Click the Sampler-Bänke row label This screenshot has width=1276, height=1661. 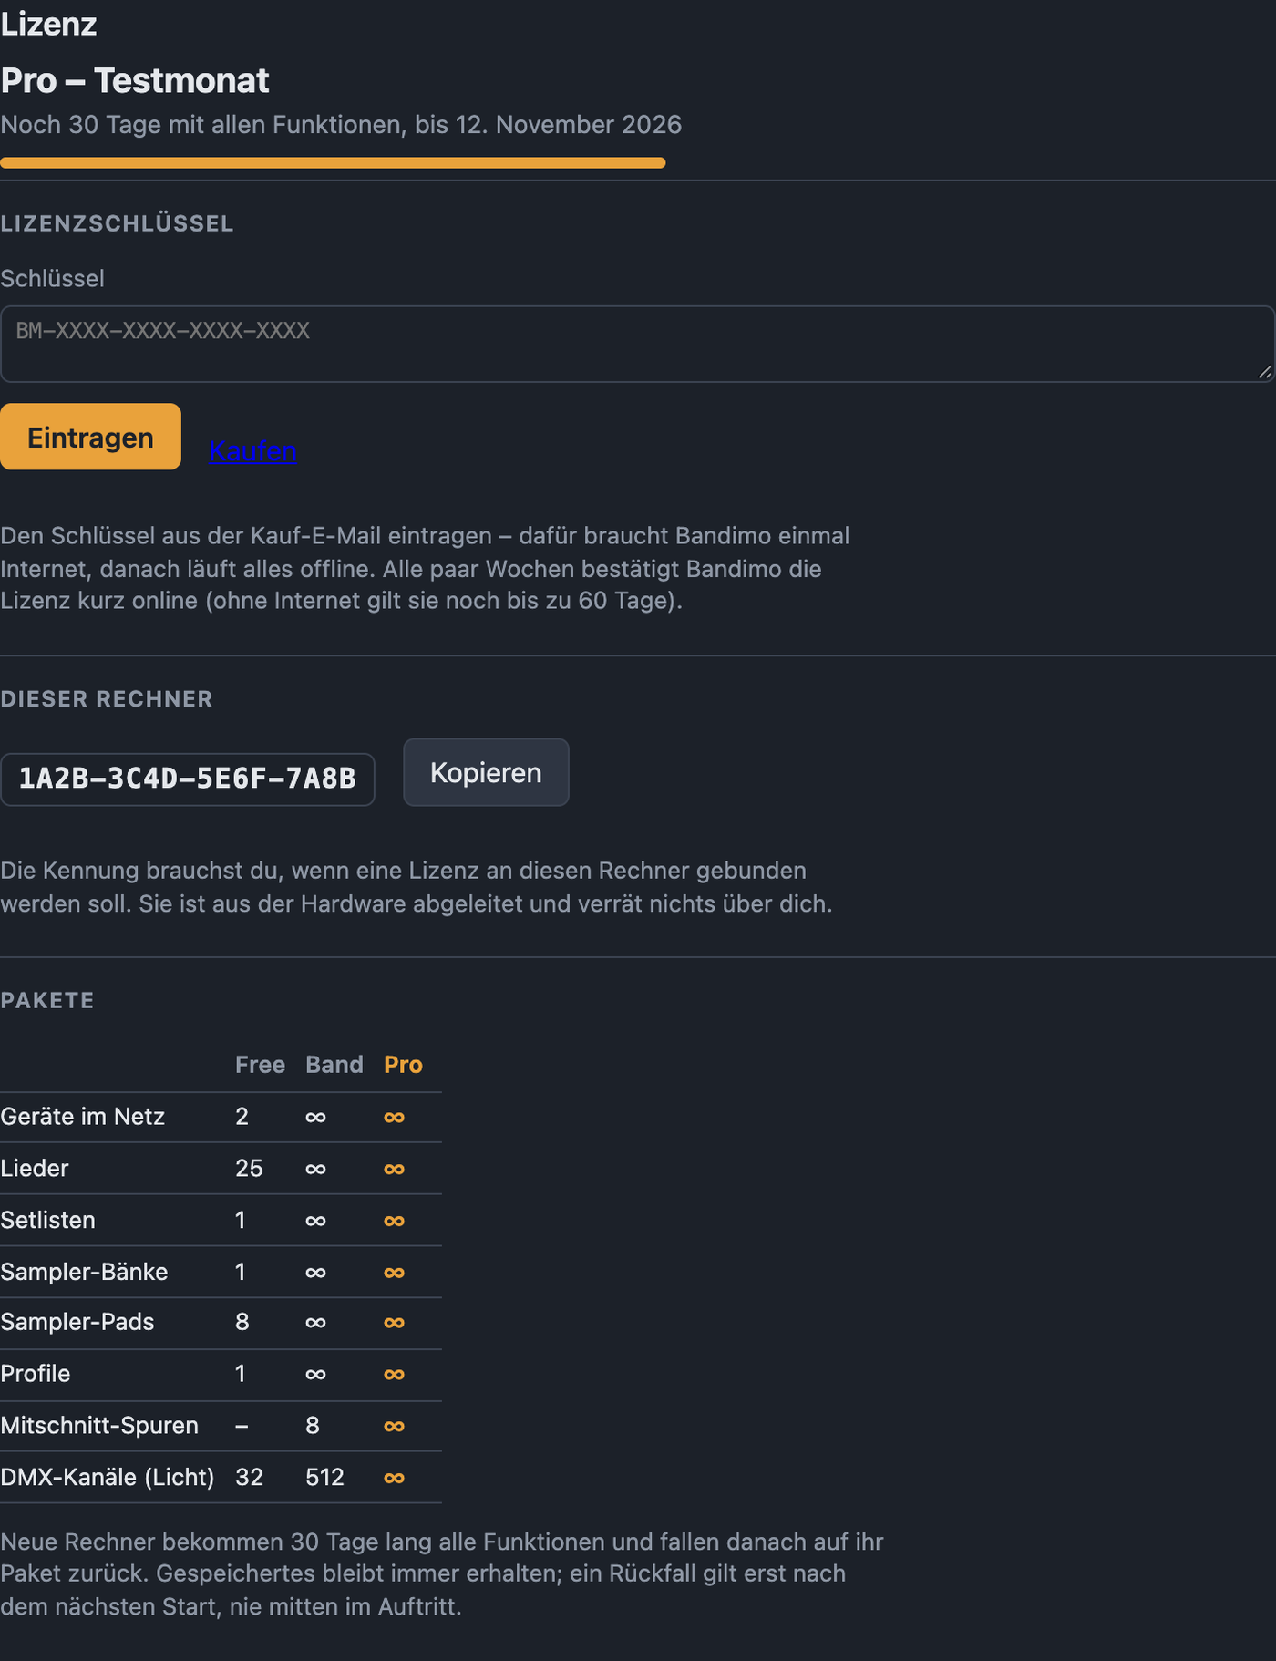click(84, 1272)
